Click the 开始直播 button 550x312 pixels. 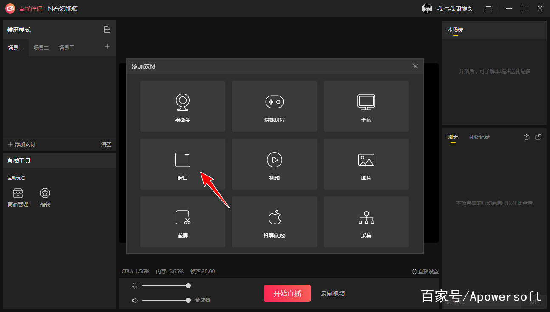pos(287,293)
